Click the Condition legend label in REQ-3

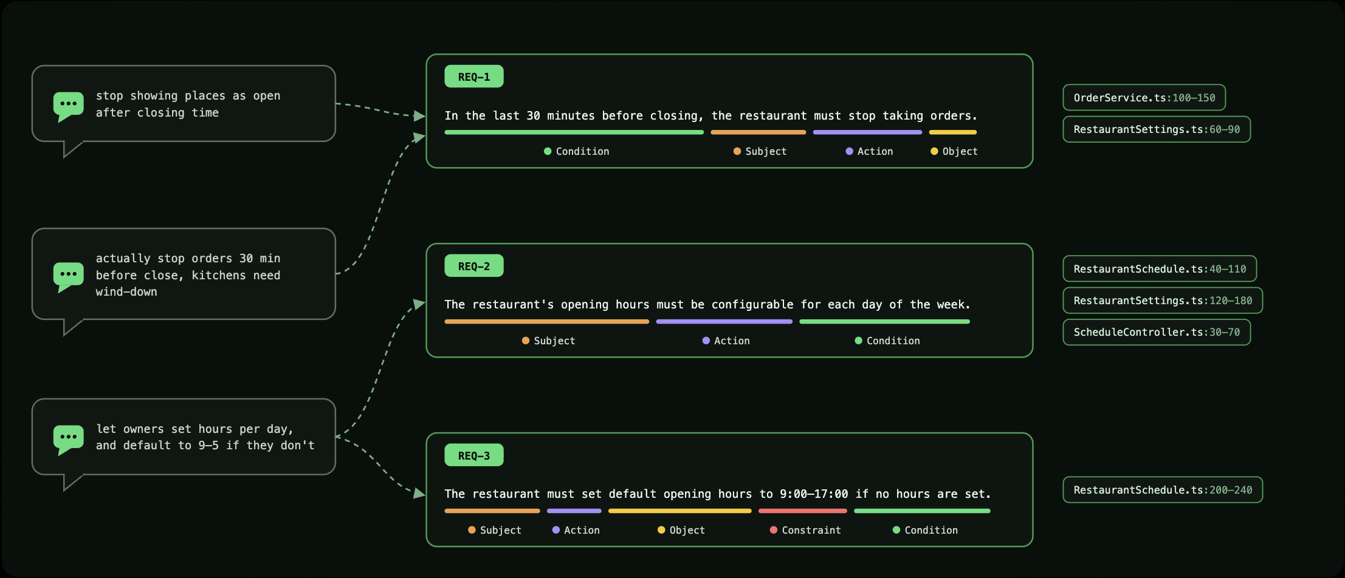pyautogui.click(x=931, y=530)
